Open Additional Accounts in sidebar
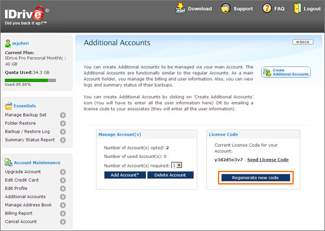325x231 pixels. [x=25, y=196]
